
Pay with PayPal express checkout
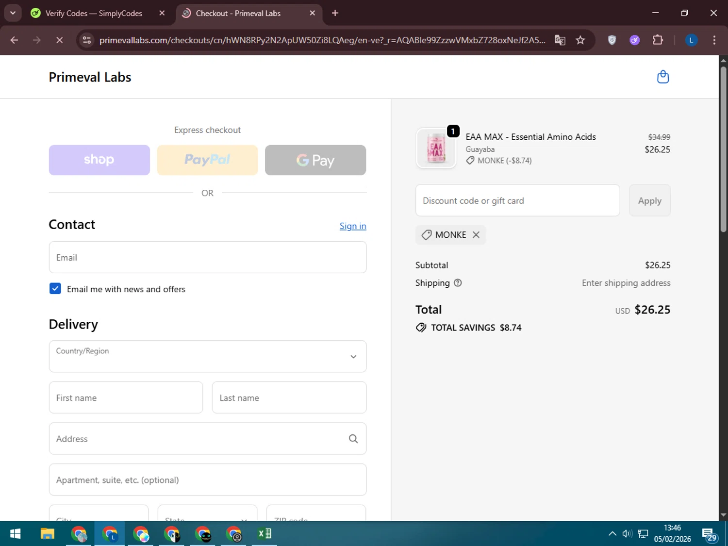207,160
